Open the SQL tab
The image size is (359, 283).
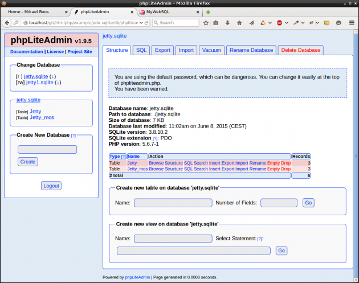[141, 50]
